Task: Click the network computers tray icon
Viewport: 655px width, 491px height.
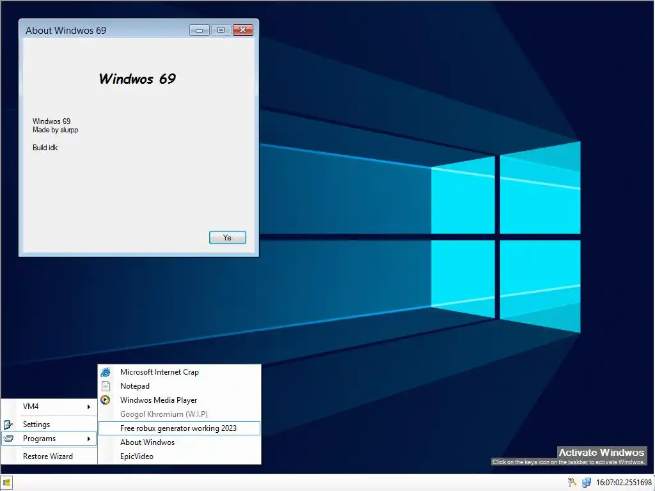Action: click(x=587, y=483)
